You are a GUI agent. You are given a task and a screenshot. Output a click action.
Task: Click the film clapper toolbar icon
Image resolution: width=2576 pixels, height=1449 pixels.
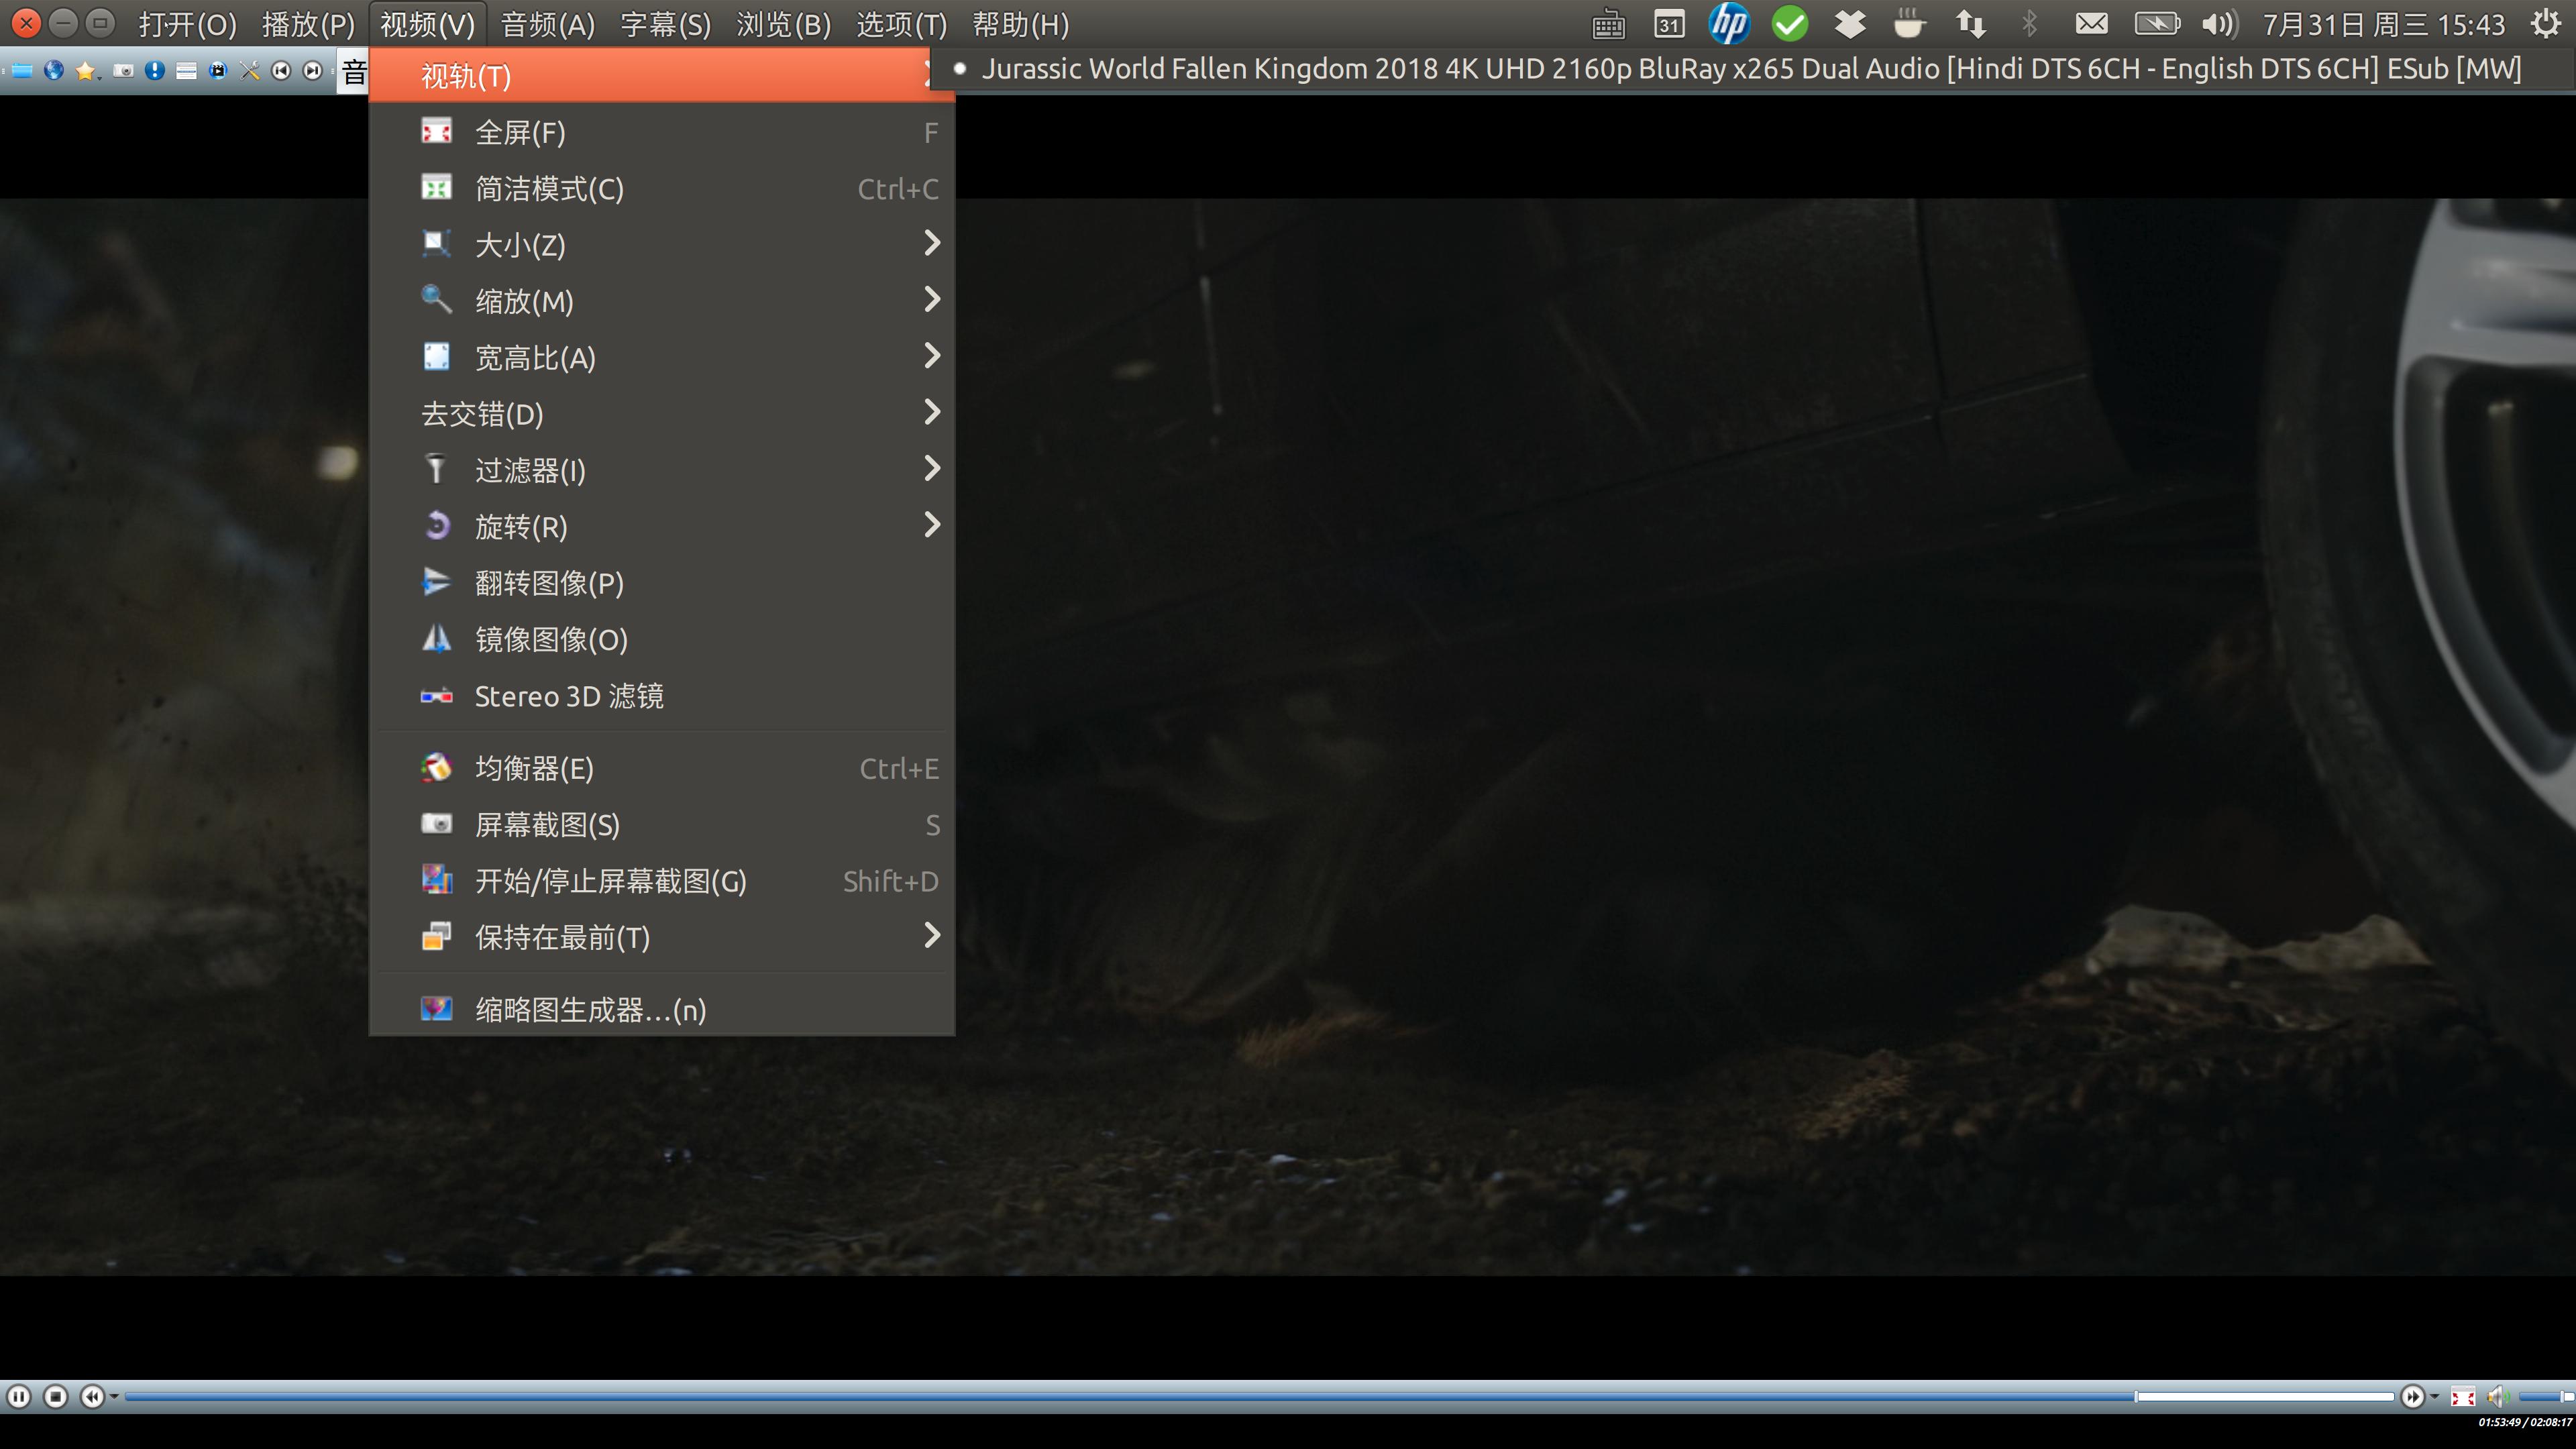218,71
